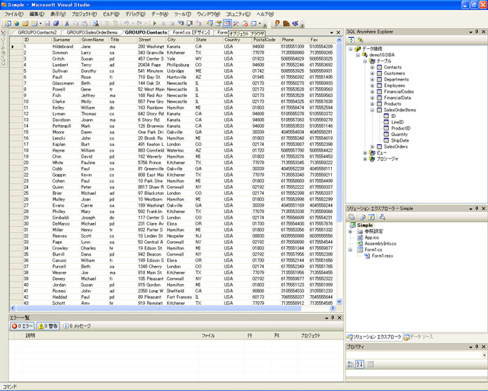Close the active document tab

pos(338,33)
